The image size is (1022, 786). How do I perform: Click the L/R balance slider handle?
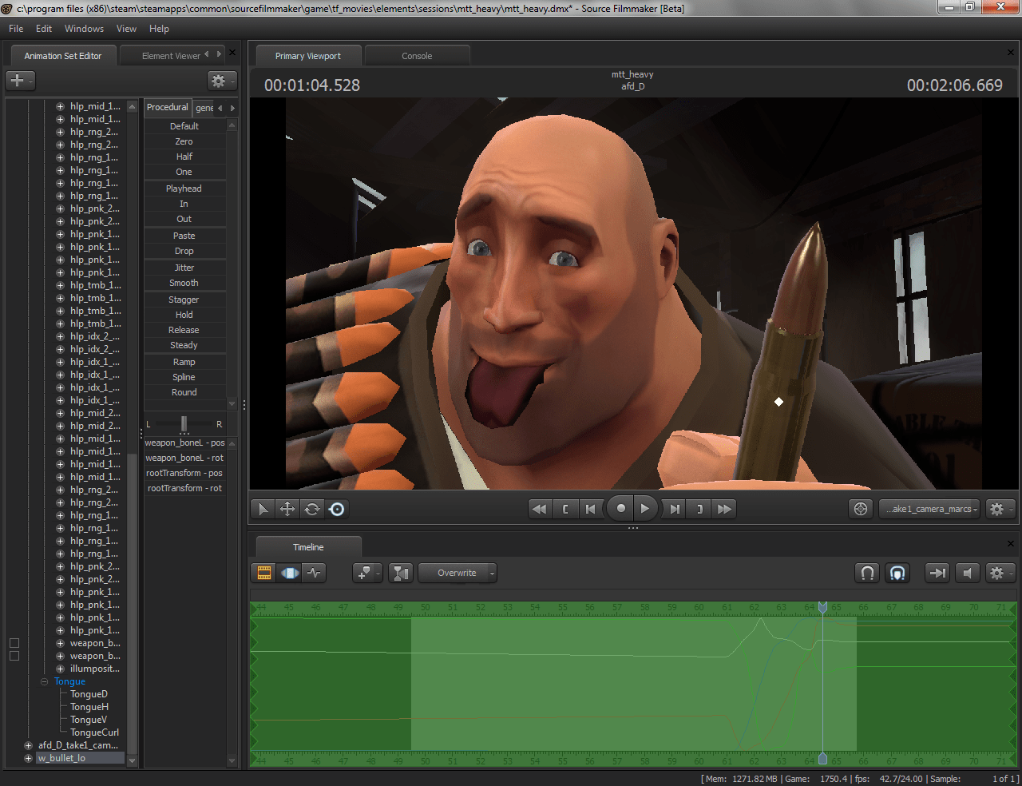pos(184,423)
